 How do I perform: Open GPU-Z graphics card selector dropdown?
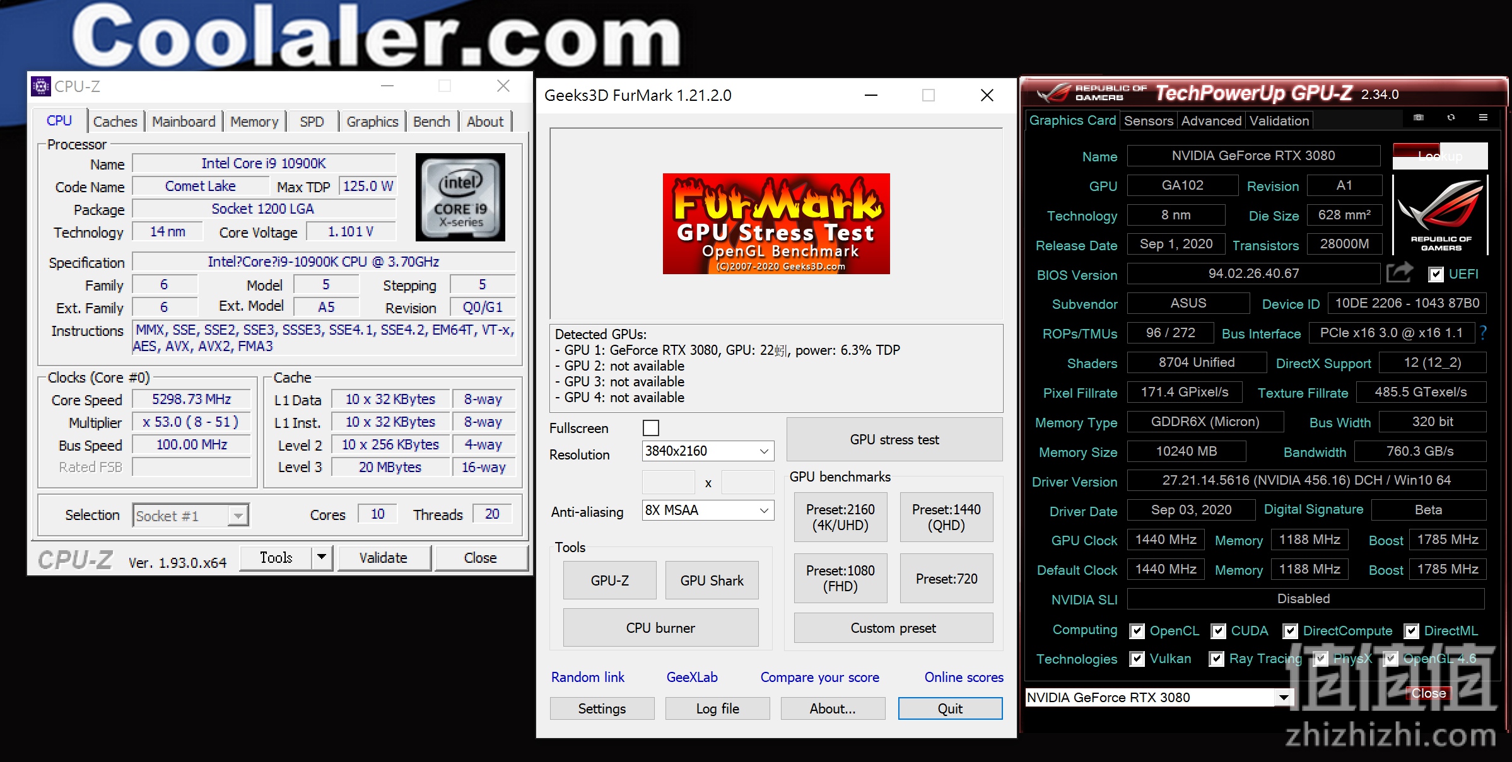click(1159, 697)
